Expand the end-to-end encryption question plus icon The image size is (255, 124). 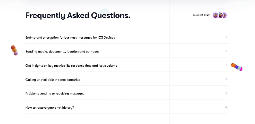pyautogui.click(x=226, y=37)
